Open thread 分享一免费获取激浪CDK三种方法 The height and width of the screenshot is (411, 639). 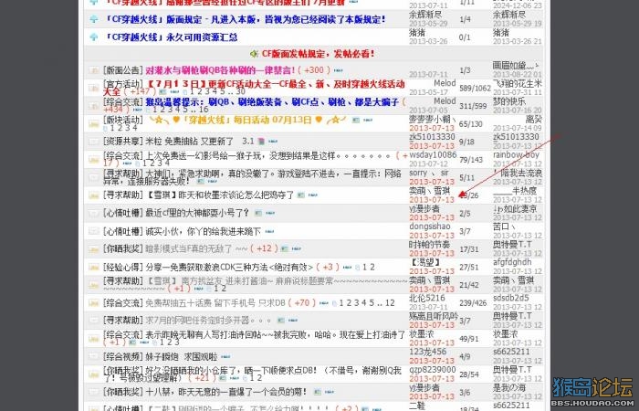coord(229,267)
